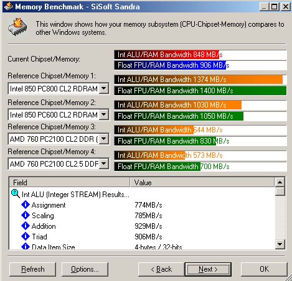Select the Scaling row text
Screen dimensions: 292x281
pos(43,216)
